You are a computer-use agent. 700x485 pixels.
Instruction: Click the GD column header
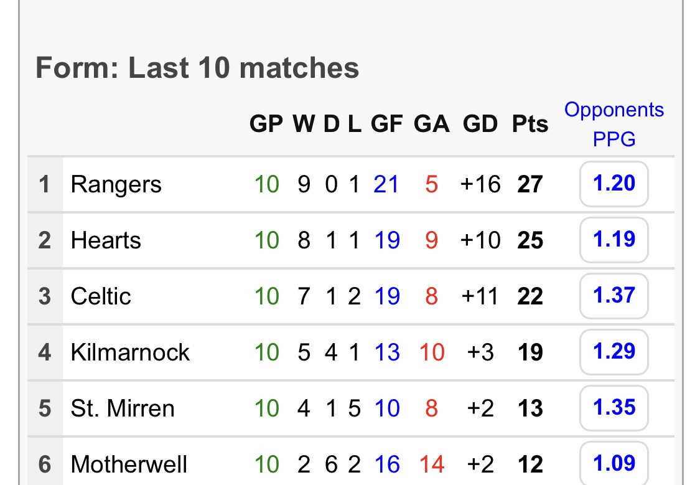click(480, 124)
